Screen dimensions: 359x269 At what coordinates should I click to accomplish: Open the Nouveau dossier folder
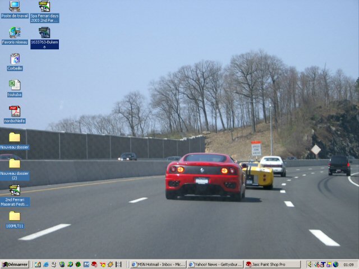[x=15, y=141]
